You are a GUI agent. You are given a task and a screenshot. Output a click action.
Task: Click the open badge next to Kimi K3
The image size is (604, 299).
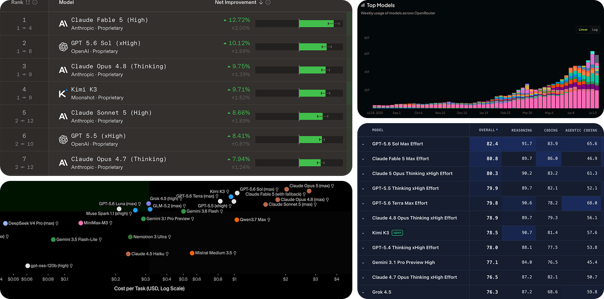click(x=398, y=233)
